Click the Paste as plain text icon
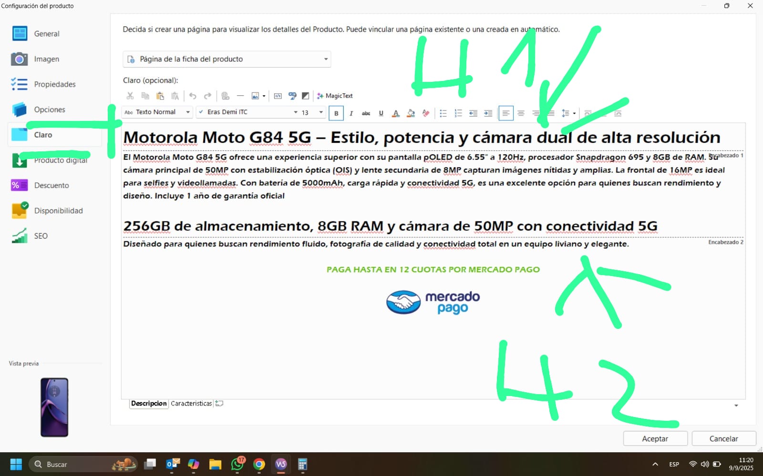Image resolution: width=763 pixels, height=476 pixels. tap(175, 96)
